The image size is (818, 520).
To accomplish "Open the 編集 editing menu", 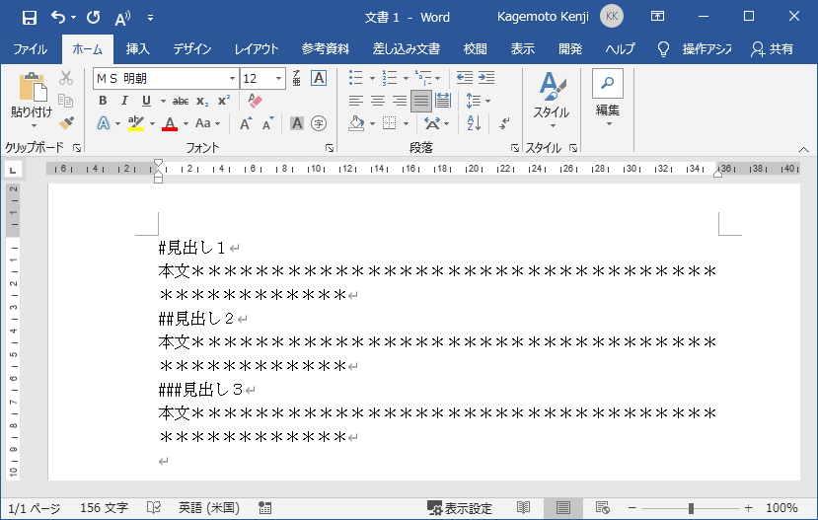I will pos(608,99).
